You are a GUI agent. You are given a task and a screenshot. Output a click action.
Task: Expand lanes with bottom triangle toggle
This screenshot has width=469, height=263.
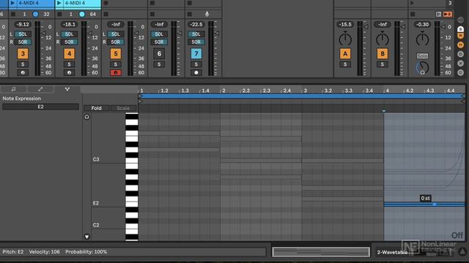(86, 237)
